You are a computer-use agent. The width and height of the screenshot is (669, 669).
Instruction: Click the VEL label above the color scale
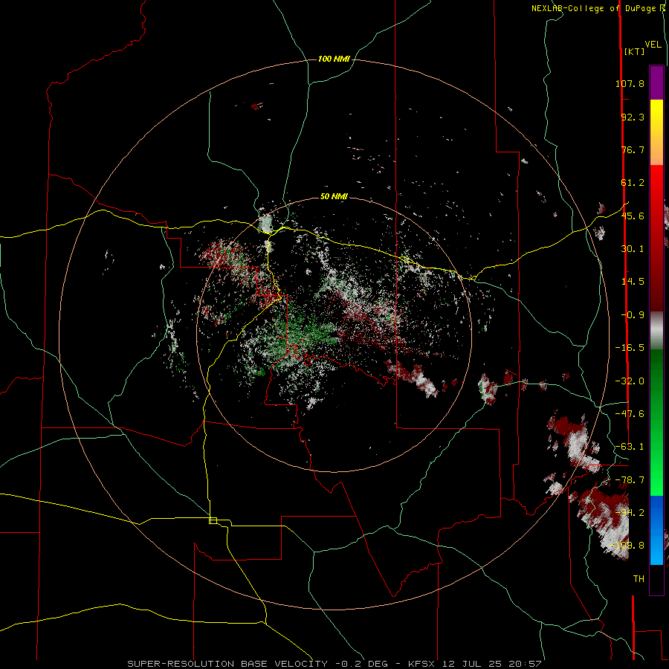(653, 45)
